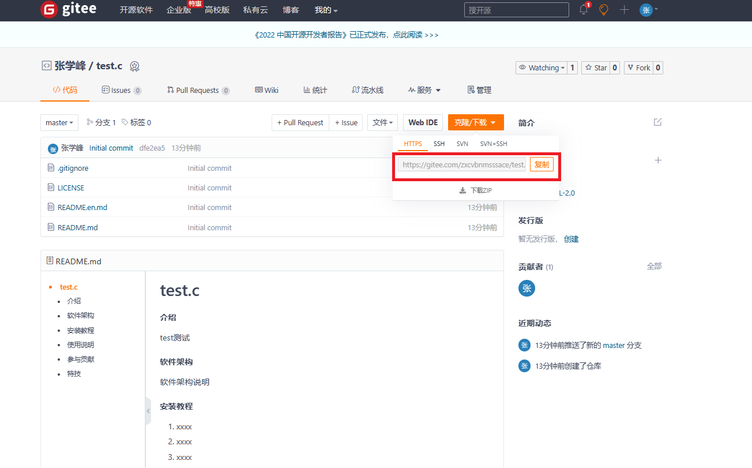Viewport: 752px width, 468px height.
Task: Open the Wiki tab
Action: pos(266,90)
